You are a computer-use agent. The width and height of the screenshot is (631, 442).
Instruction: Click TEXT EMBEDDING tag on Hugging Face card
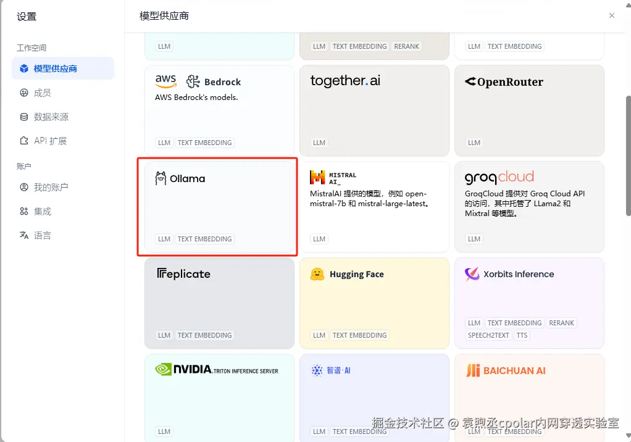coord(359,335)
